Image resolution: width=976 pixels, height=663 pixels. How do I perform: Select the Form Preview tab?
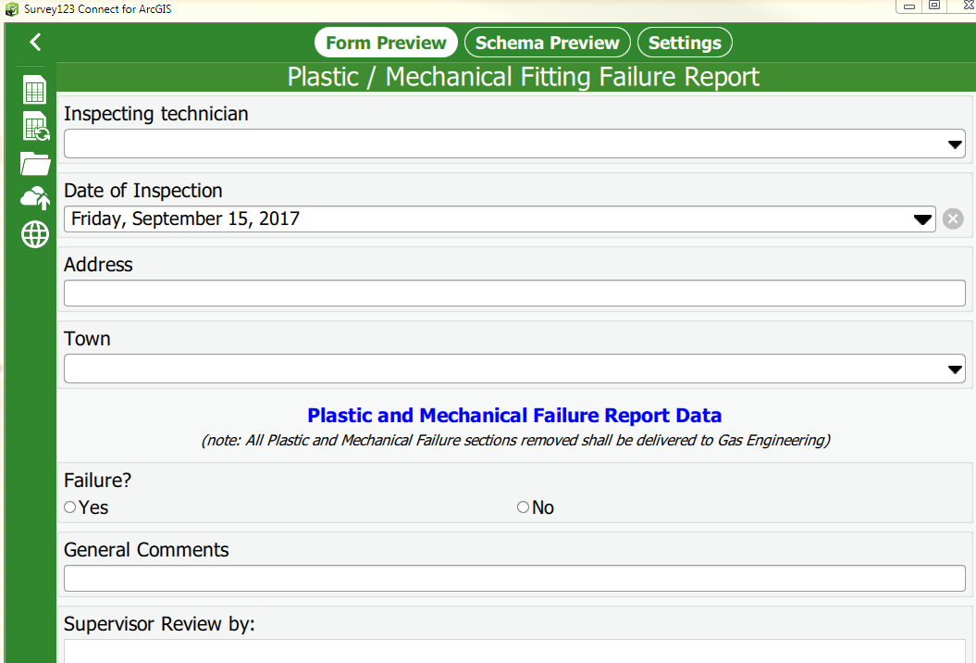click(x=386, y=43)
